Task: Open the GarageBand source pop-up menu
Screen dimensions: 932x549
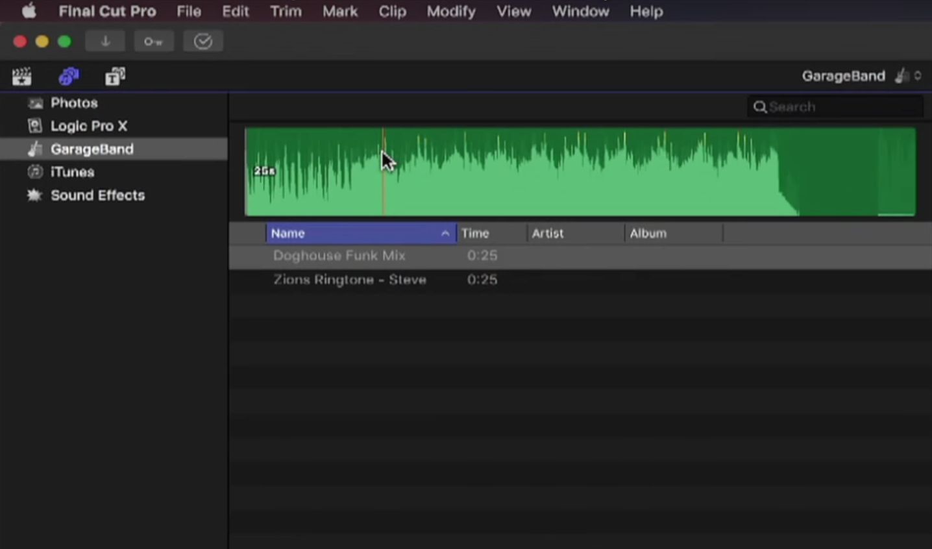Action: tap(861, 76)
